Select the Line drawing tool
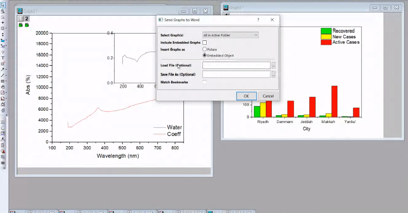Viewport: 408px width, 213px height. (x=3, y=75)
